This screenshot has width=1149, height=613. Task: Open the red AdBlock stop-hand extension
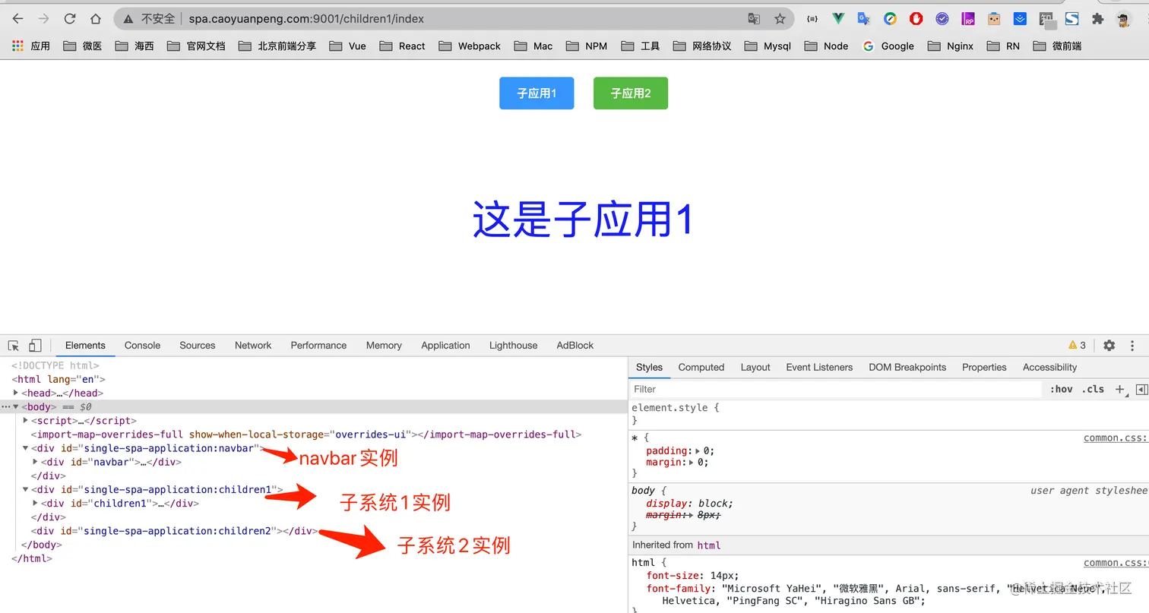click(916, 19)
